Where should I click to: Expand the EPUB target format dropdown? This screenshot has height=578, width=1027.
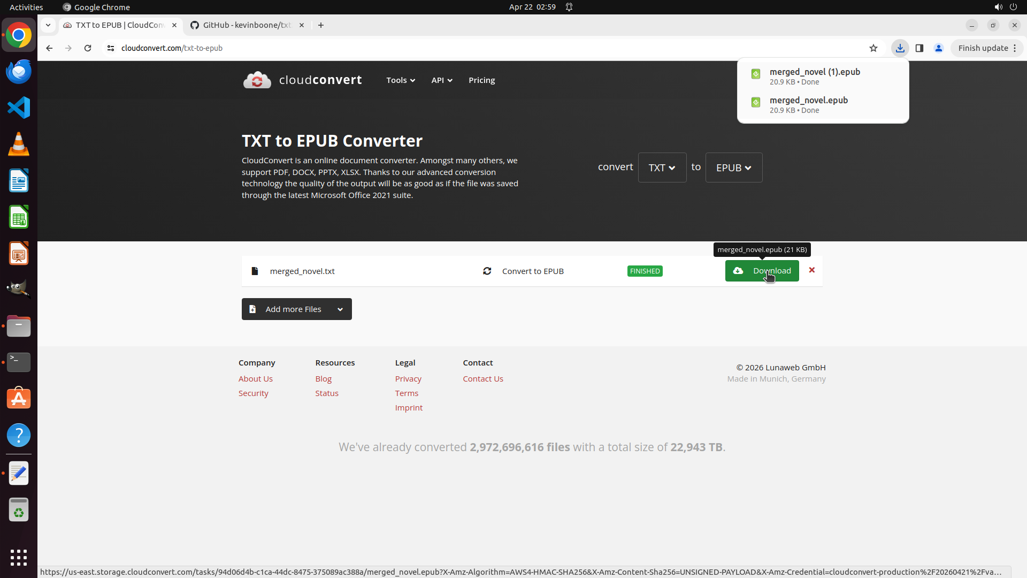[733, 168]
